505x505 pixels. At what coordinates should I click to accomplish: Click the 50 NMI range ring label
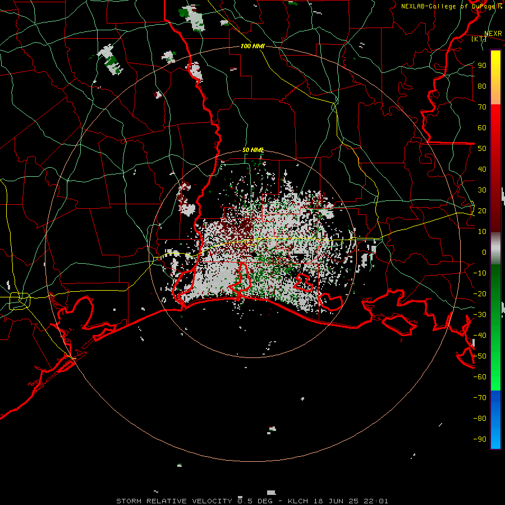pyautogui.click(x=253, y=150)
